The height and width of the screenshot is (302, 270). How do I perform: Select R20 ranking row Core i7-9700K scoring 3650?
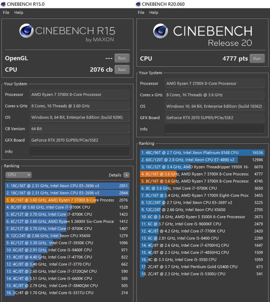202,188
